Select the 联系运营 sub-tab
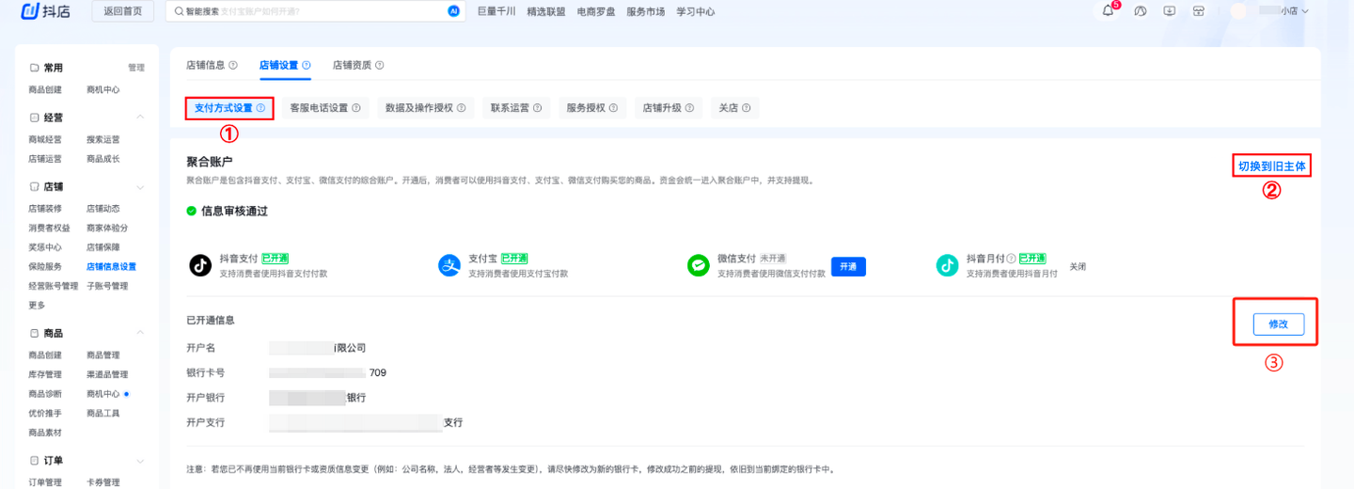 (516, 108)
